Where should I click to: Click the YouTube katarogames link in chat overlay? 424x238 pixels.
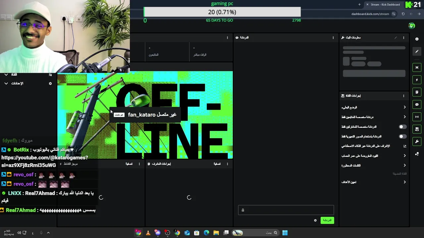click(x=45, y=161)
